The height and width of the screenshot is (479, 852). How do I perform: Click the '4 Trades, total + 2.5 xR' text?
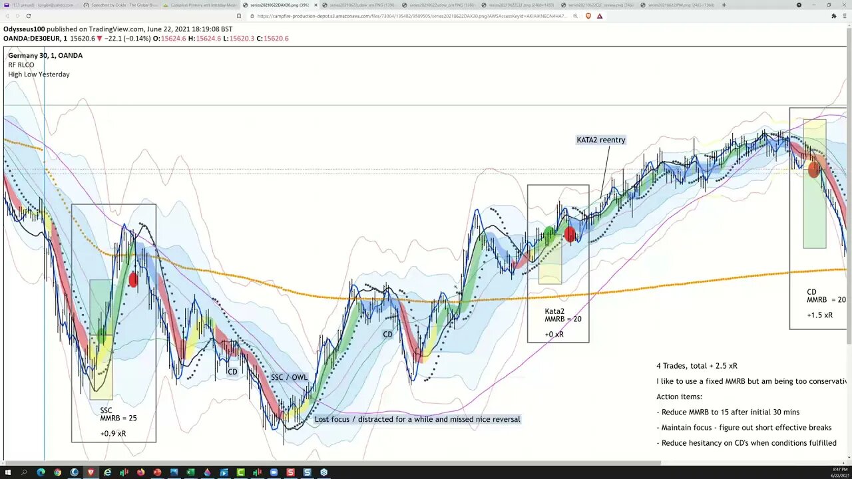[697, 366]
